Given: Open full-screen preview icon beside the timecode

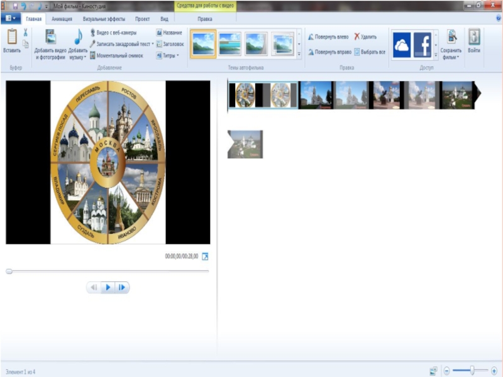Looking at the screenshot, I should coord(204,256).
